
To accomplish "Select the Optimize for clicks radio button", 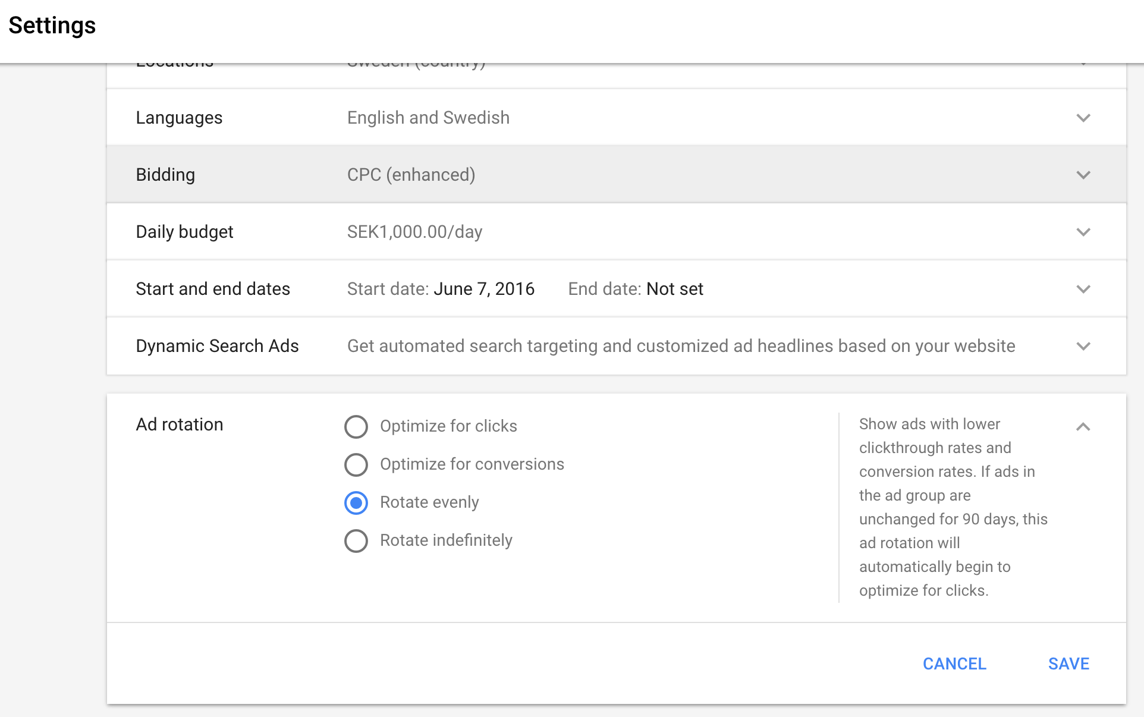I will coord(356,427).
